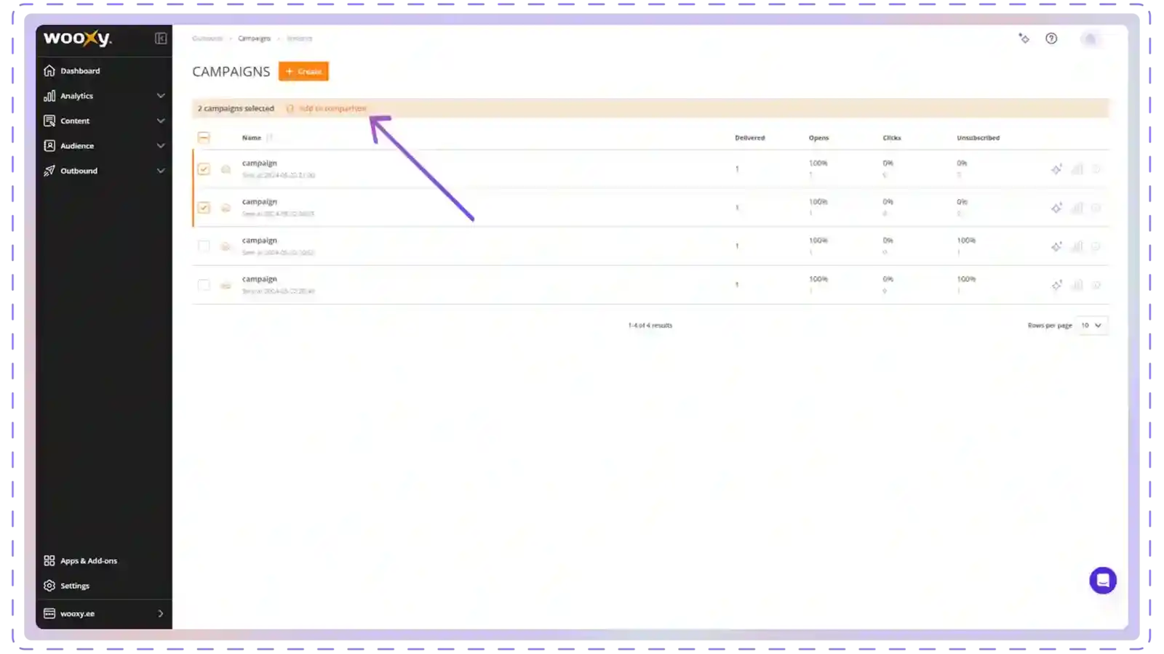Collapse the sidebar using the panel icon
This screenshot has width=1164, height=654.
point(161,39)
